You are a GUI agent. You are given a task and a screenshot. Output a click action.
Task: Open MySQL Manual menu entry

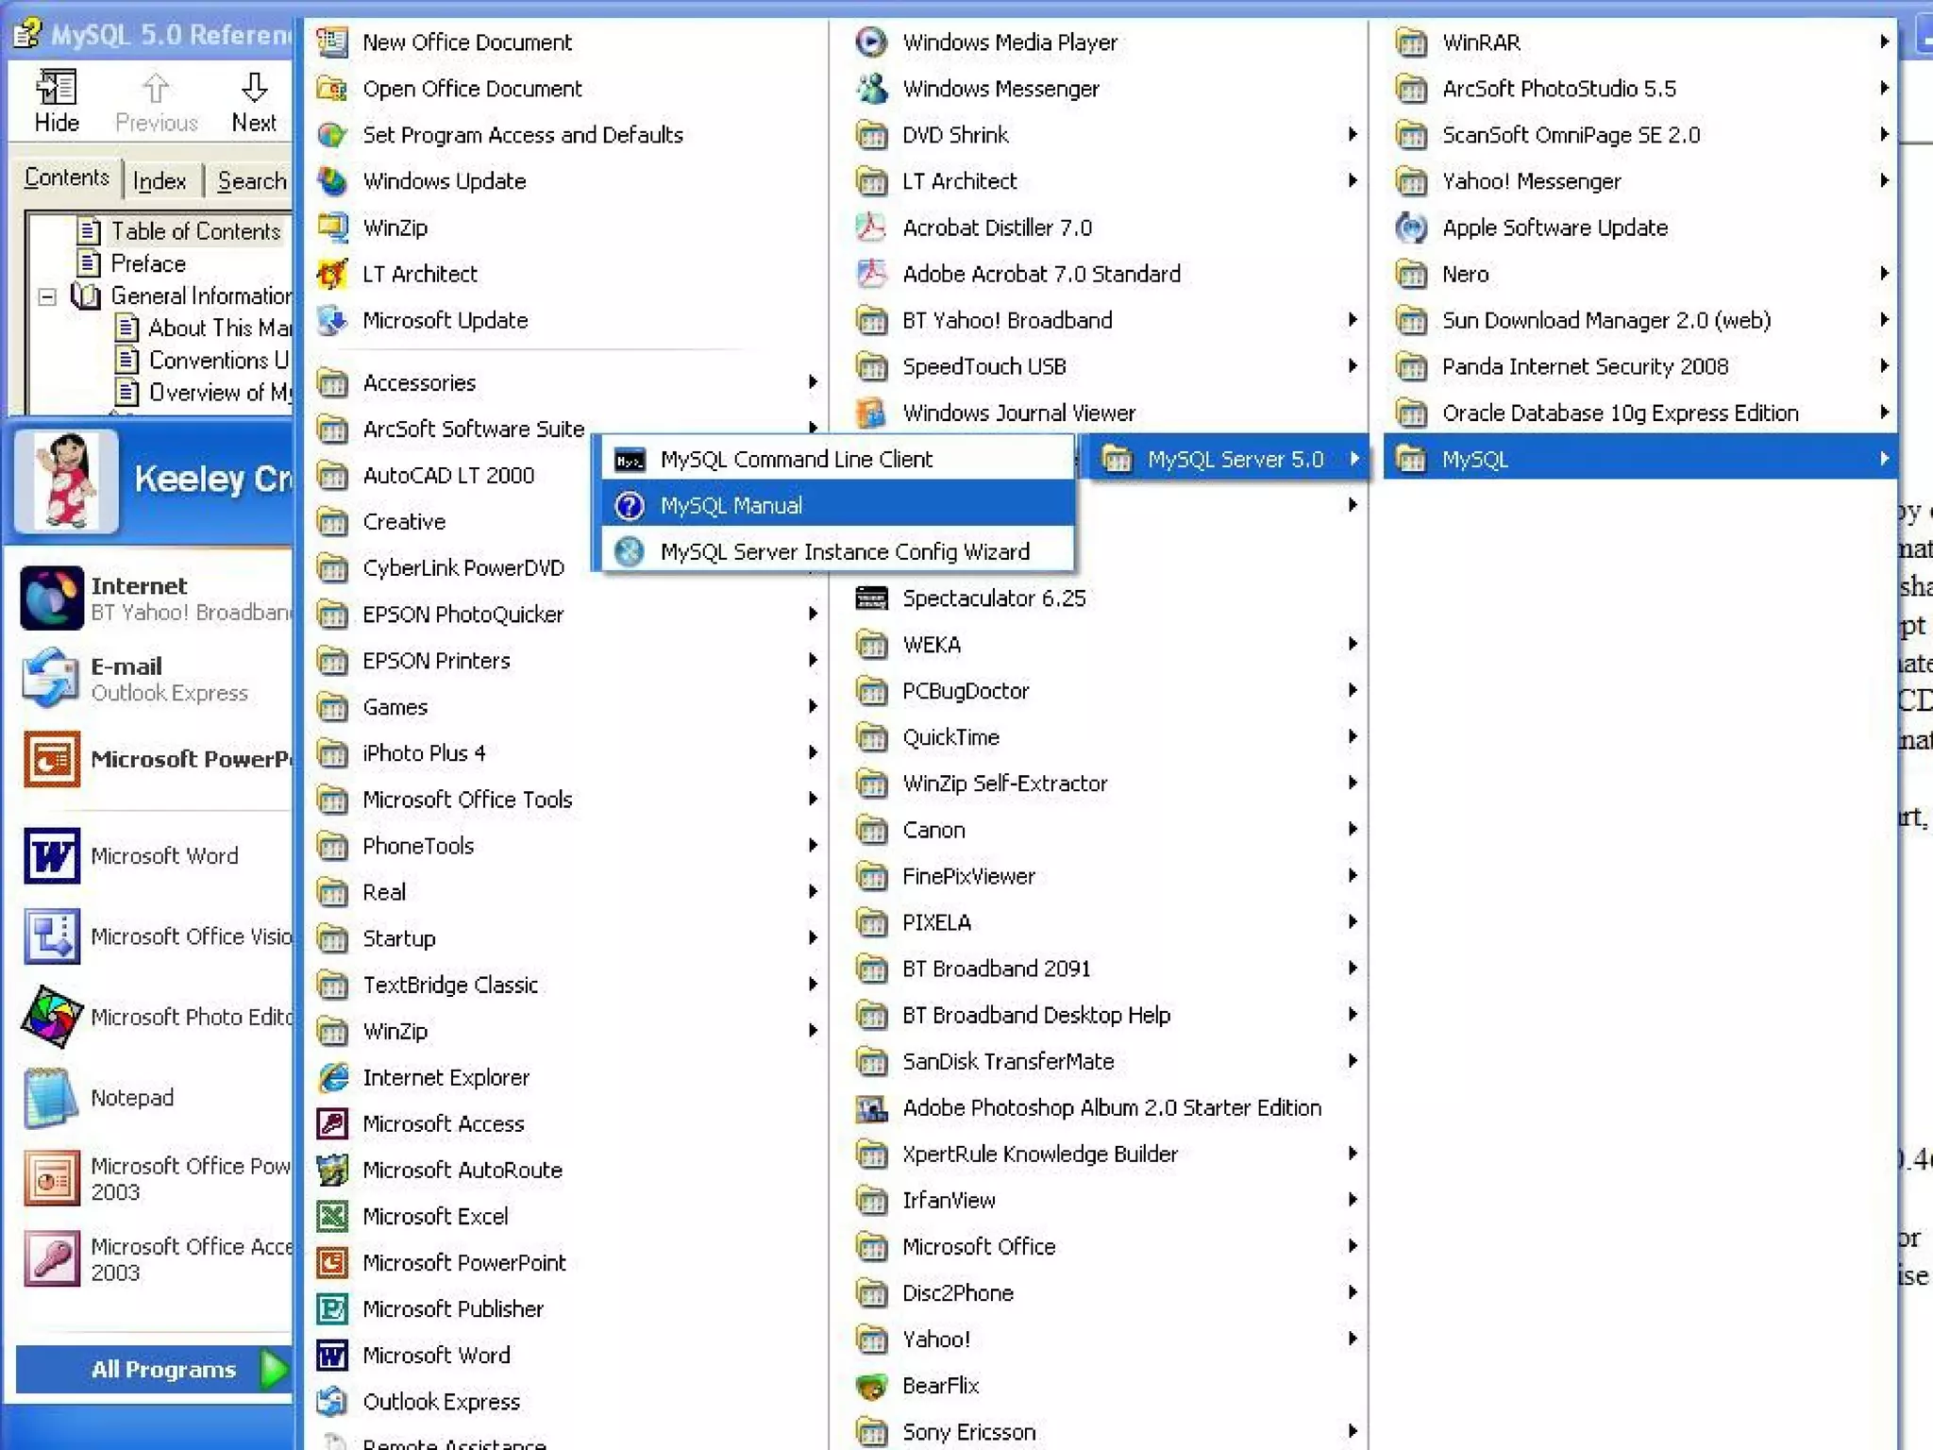pyautogui.click(x=731, y=506)
